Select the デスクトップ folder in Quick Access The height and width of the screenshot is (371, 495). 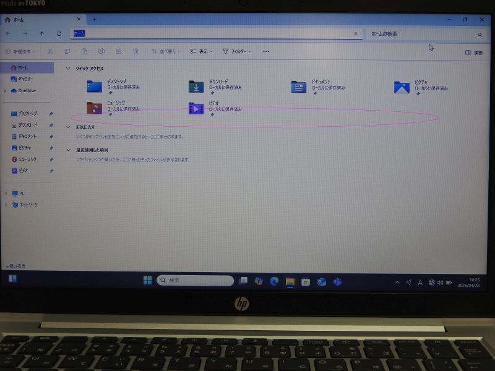[x=114, y=87]
